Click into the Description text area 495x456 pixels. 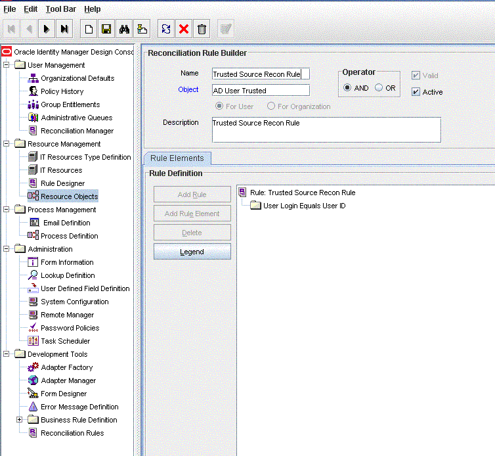(326, 130)
